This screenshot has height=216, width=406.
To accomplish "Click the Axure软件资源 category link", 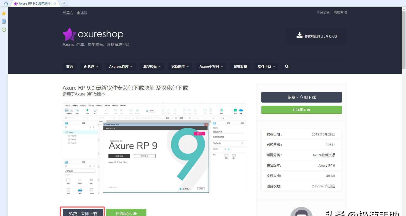I will click(x=324, y=155).
